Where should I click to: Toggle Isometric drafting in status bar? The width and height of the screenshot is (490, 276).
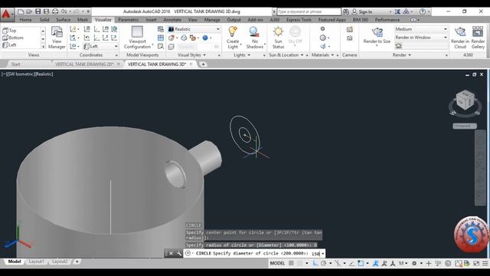coord(338,263)
